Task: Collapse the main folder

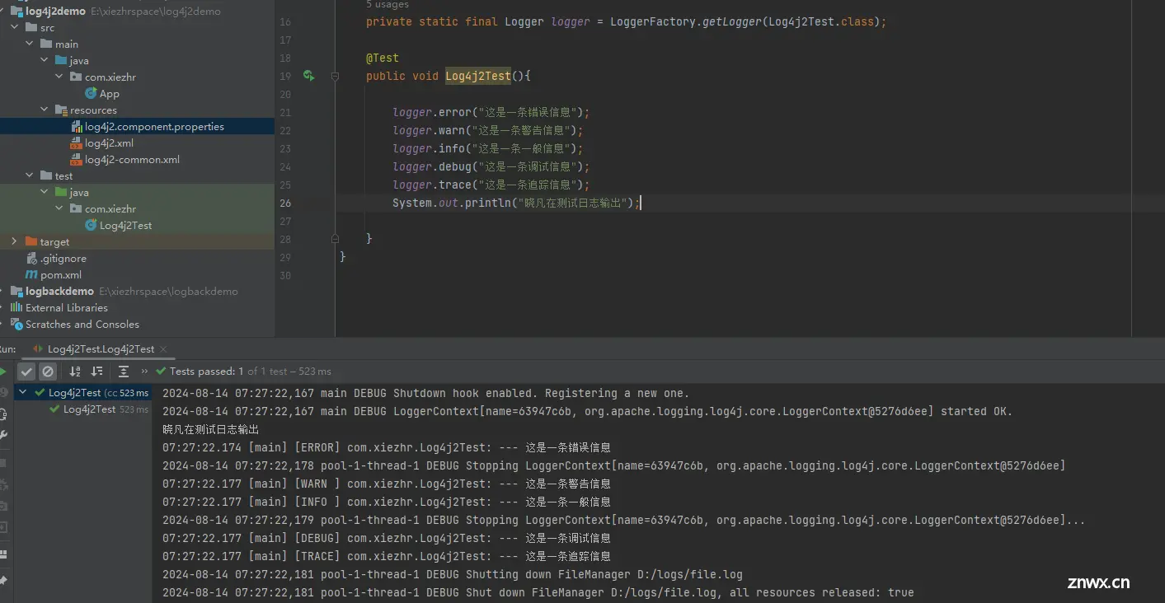Action: pos(29,44)
